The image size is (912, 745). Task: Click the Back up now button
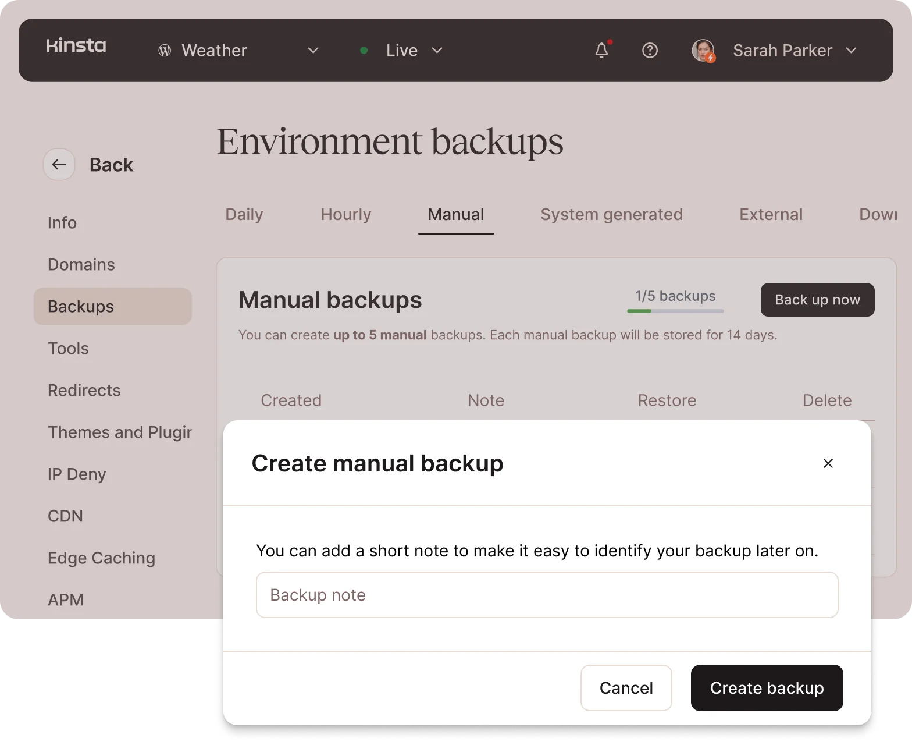pos(817,300)
